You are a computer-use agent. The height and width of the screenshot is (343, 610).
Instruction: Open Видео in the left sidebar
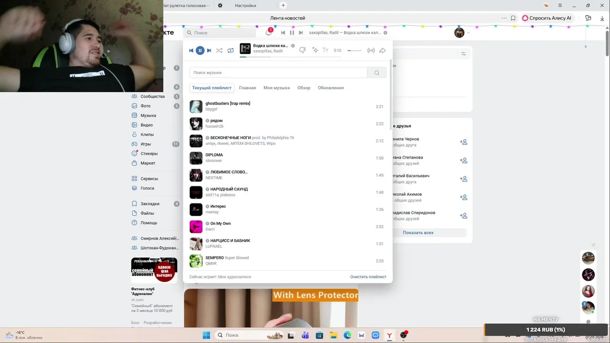[x=147, y=125]
